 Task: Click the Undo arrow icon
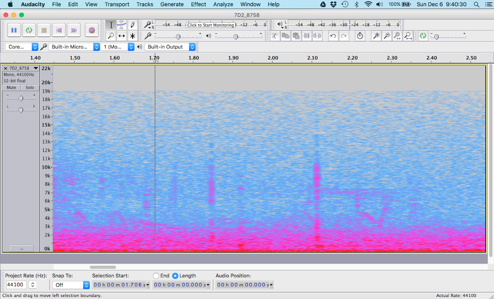point(333,36)
